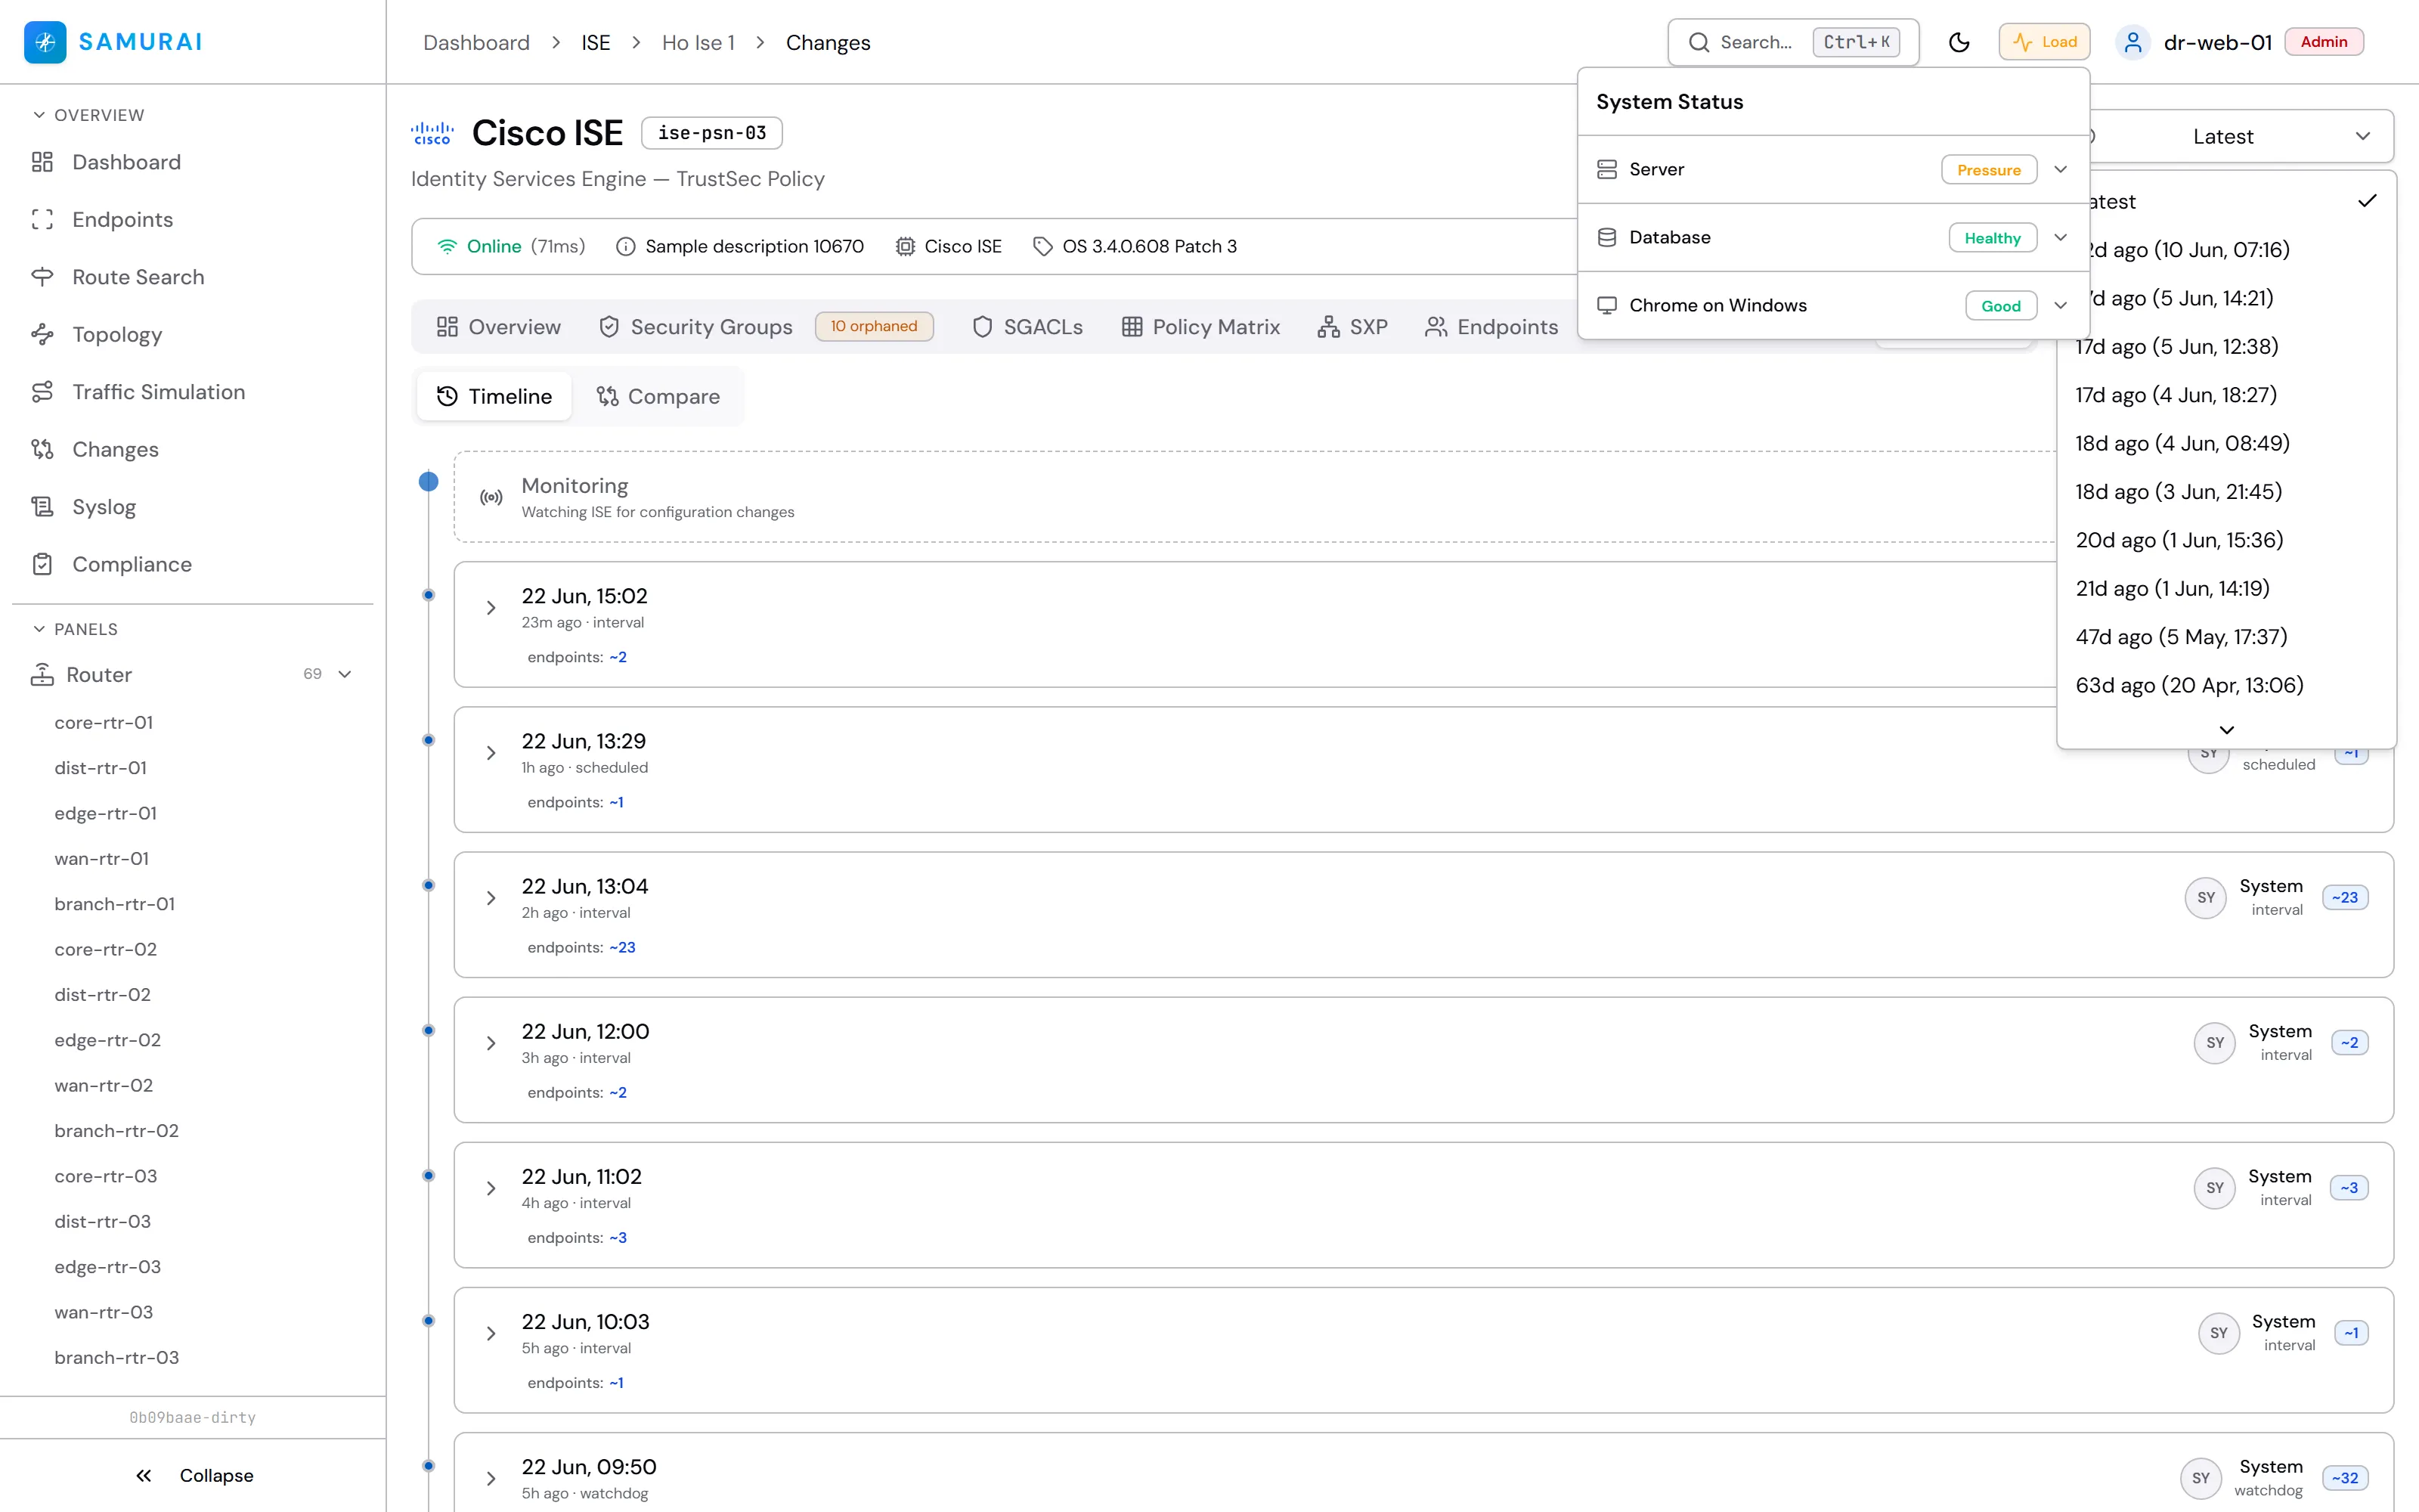This screenshot has width=2419, height=1512.
Task: Expand the 22 Jun, 13:29 change entry
Action: pos(491,752)
